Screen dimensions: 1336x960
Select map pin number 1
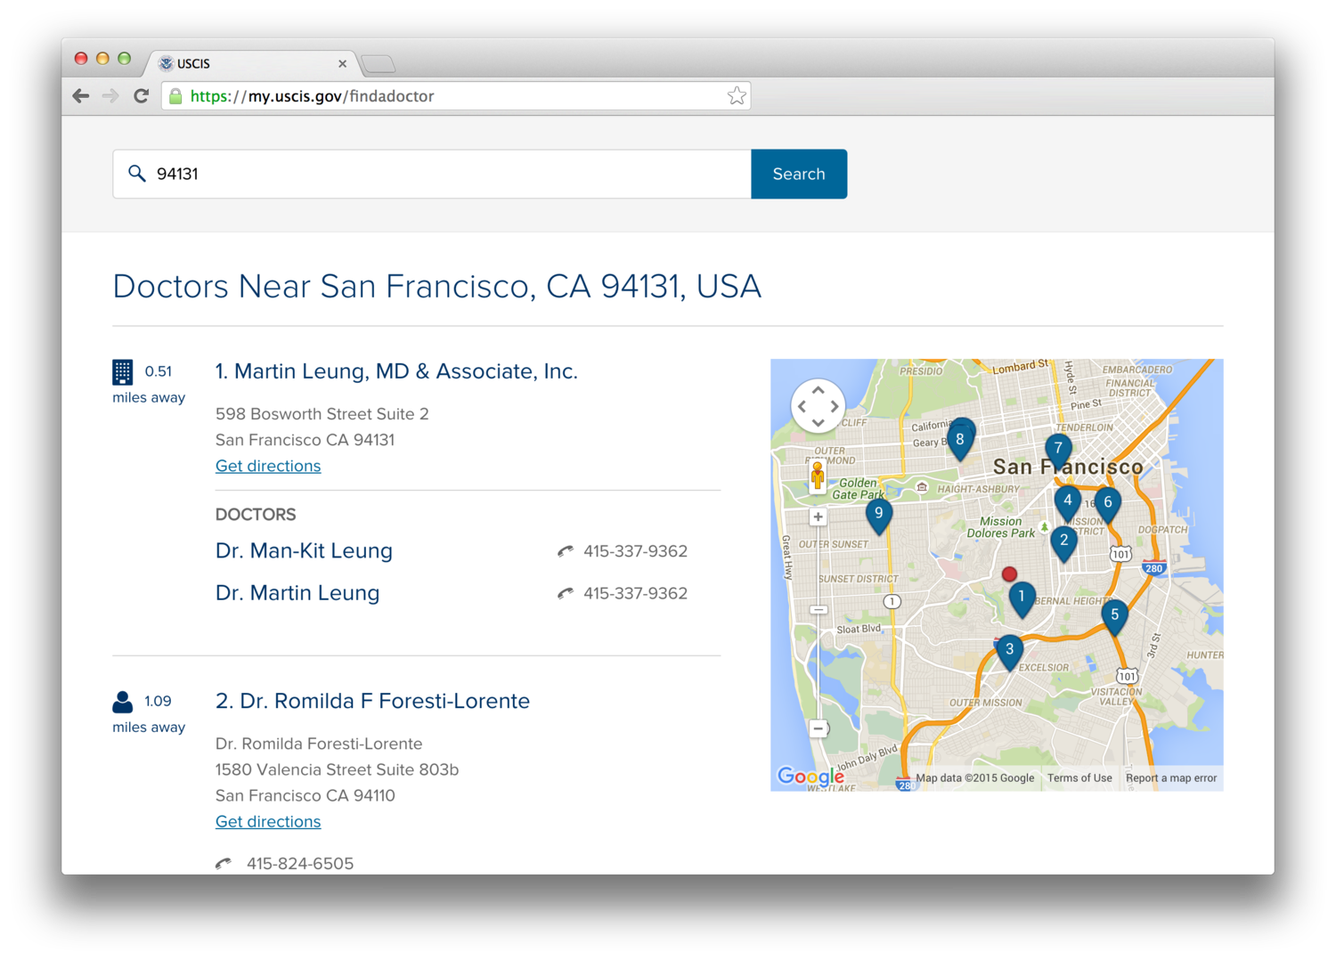pos(1022,598)
